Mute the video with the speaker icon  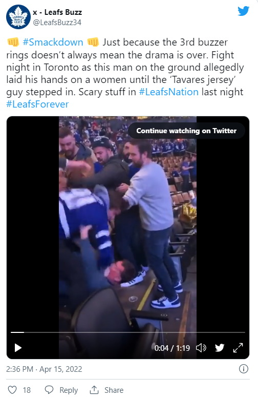point(201,348)
